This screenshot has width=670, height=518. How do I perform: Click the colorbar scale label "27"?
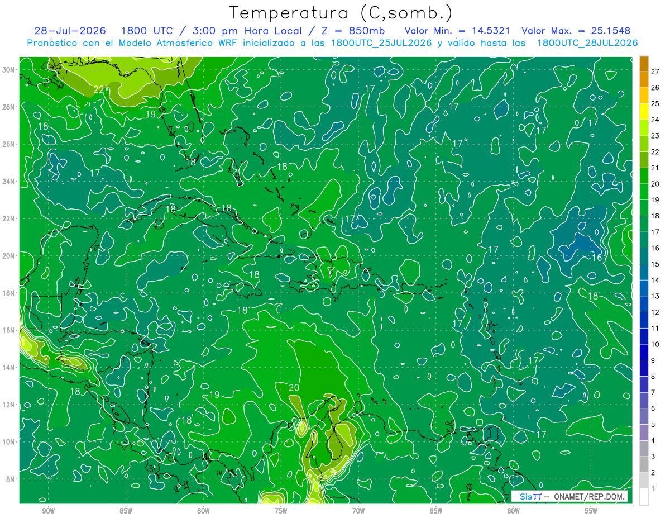655,72
